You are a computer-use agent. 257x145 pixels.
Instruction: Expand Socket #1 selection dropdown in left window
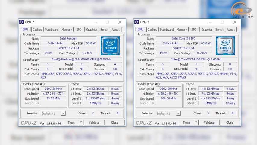(x=63, y=114)
